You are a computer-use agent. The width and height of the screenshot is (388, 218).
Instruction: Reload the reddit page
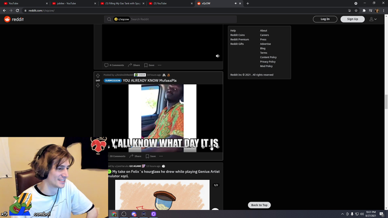[x=18, y=10]
